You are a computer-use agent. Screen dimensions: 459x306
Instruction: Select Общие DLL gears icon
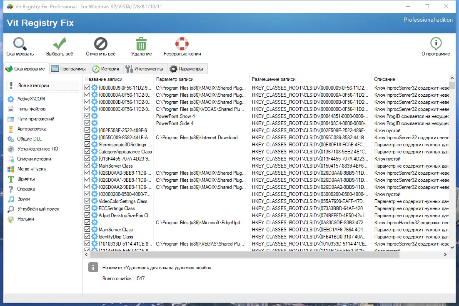11,139
